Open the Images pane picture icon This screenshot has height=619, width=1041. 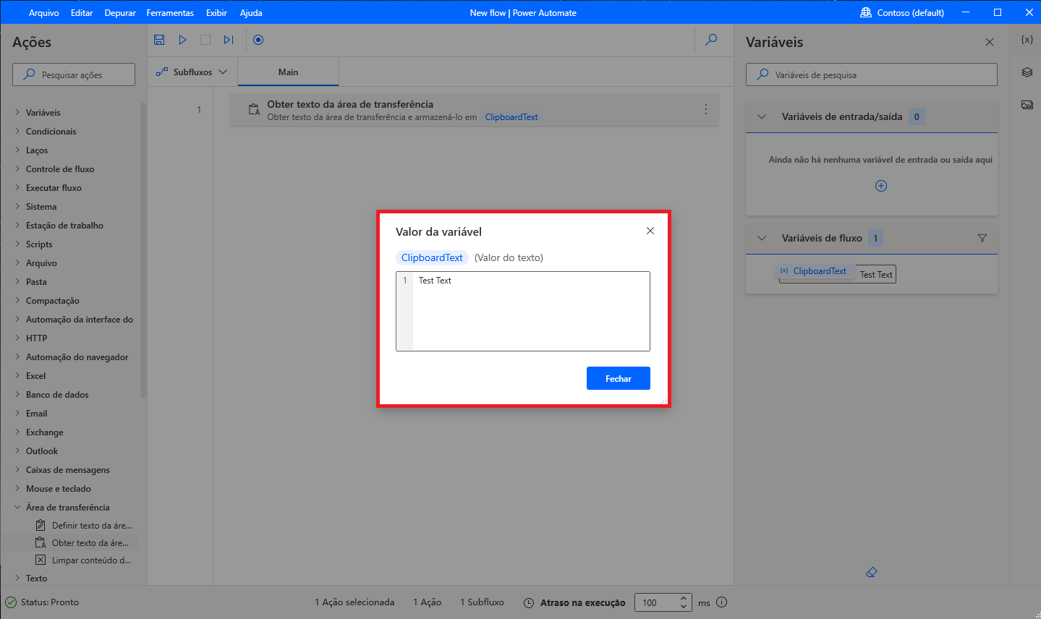pyautogui.click(x=1027, y=103)
